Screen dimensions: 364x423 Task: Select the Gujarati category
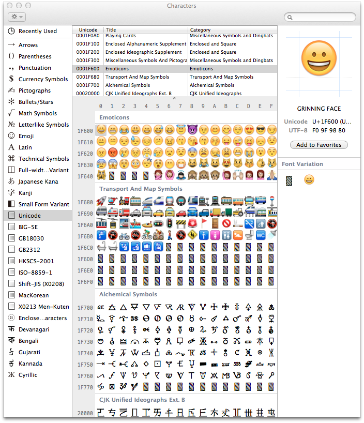point(38,352)
